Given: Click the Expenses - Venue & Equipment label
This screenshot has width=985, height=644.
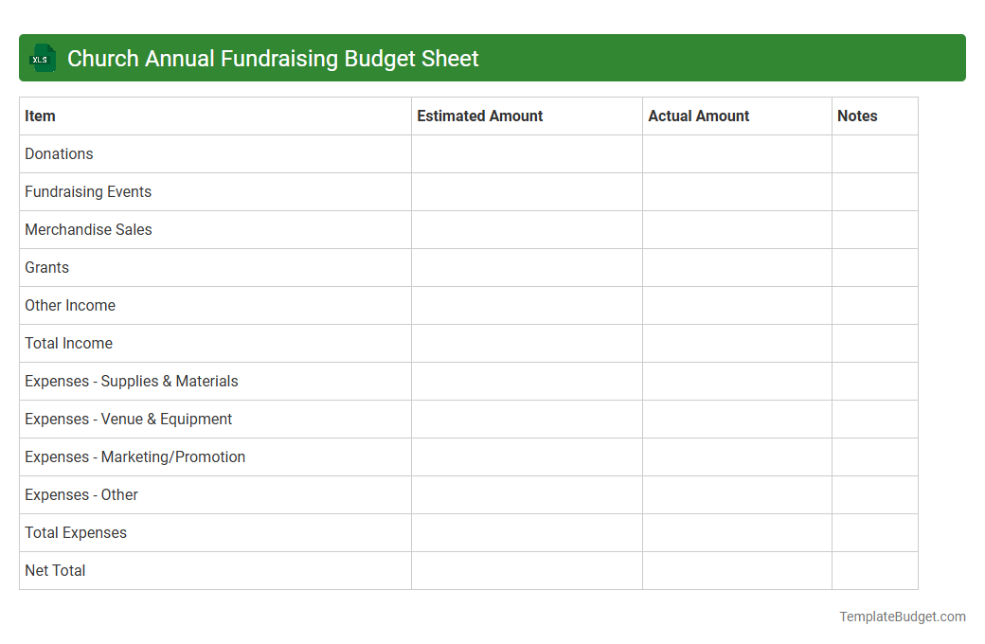Looking at the screenshot, I should click(x=128, y=419).
